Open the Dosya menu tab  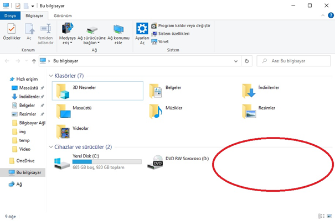[11, 16]
